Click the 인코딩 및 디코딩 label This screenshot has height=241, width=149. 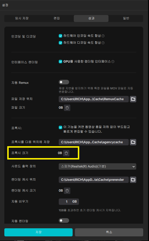[x=23, y=37]
